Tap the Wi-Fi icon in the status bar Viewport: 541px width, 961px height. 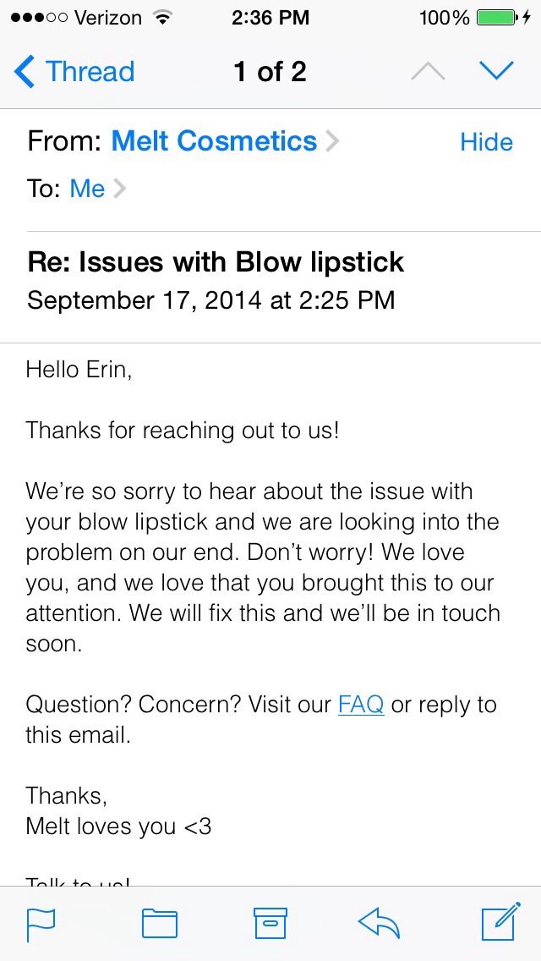(x=161, y=18)
